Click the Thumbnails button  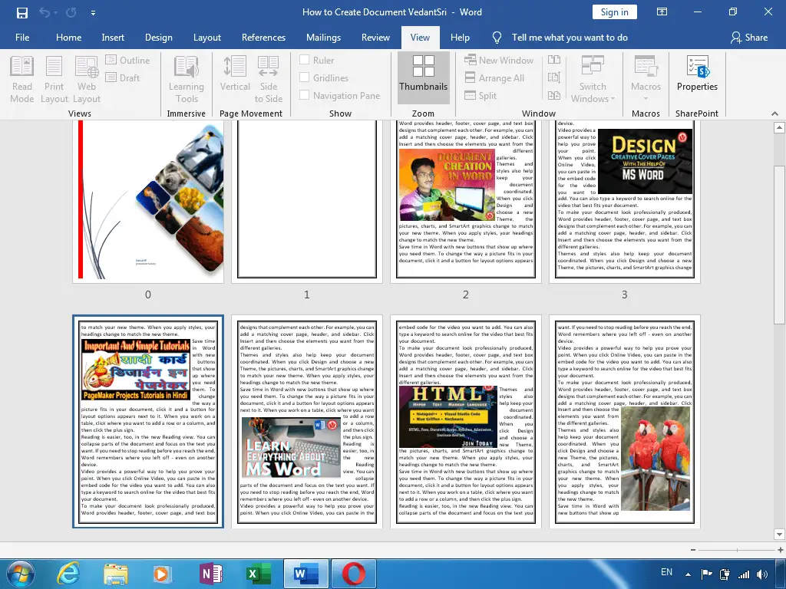424,77
